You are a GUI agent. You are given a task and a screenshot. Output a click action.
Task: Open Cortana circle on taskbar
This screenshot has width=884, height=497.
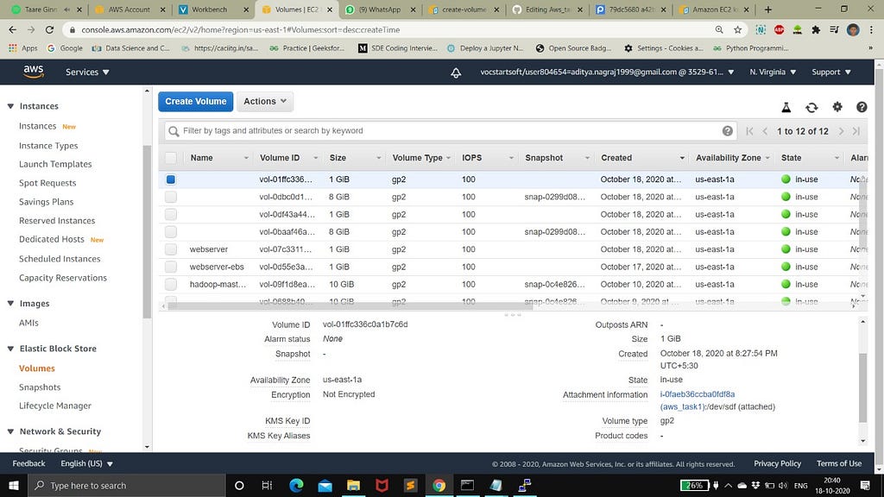[239, 485]
